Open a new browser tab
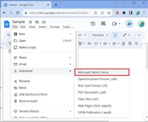Image resolution: width=148 pixels, height=122 pixels. pos(56,5)
